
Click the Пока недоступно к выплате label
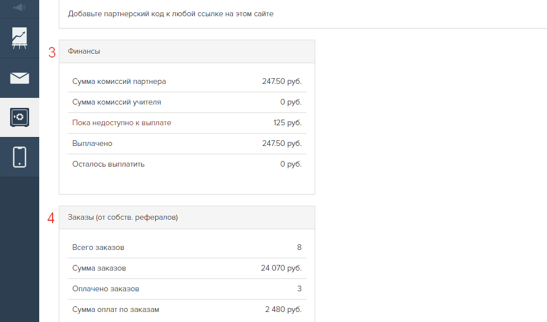click(x=121, y=122)
